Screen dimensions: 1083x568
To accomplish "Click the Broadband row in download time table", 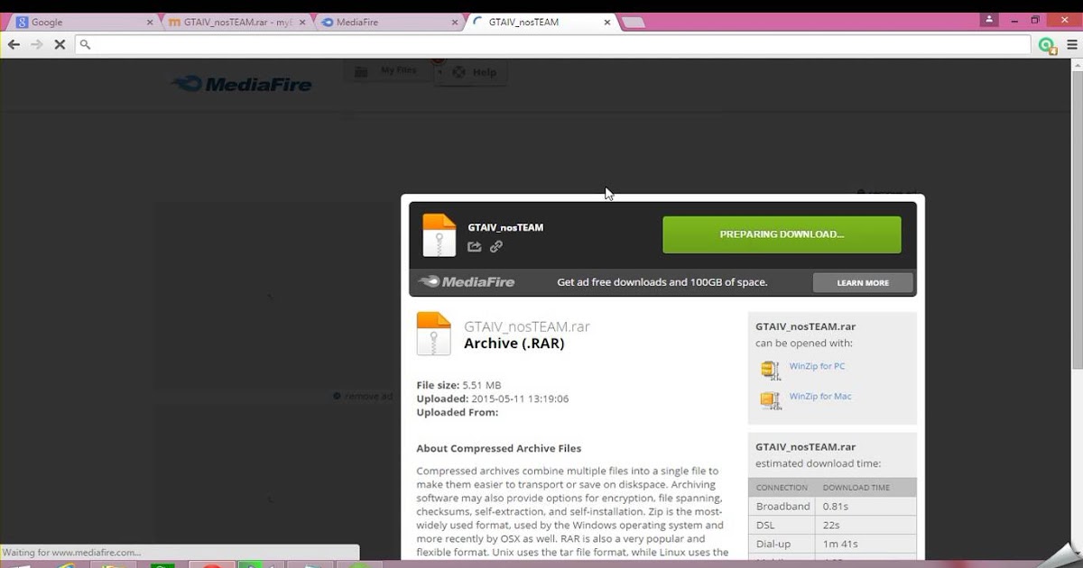I will 832,506.
